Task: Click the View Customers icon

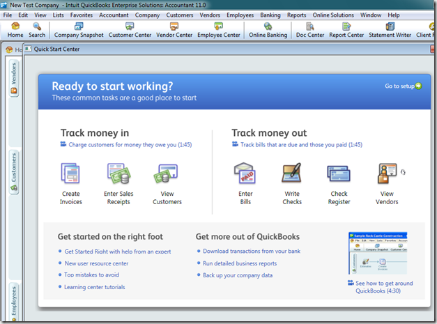Action: tap(166, 173)
